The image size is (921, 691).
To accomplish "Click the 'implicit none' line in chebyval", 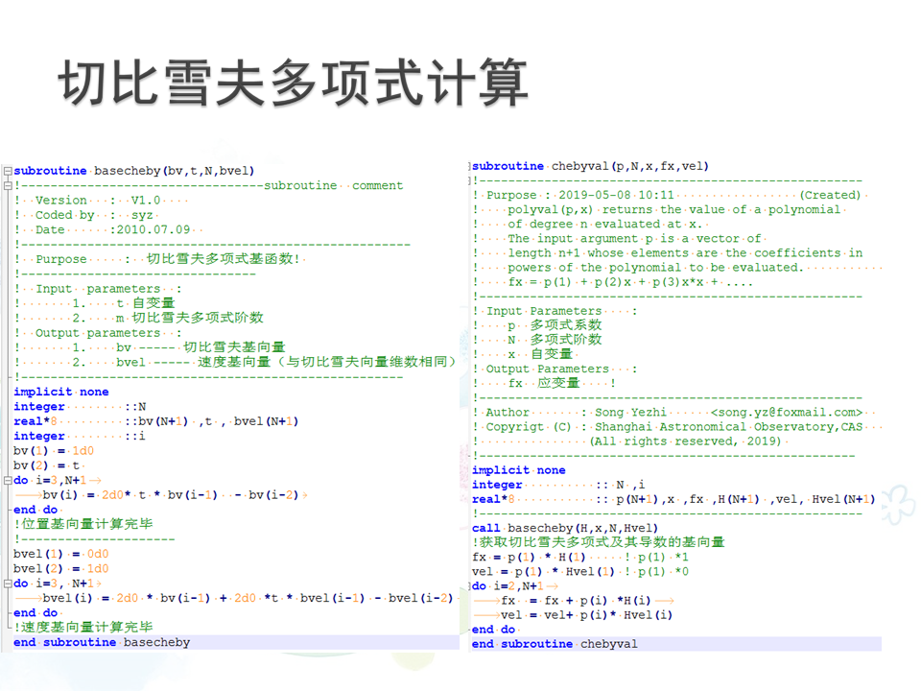I will pos(519,470).
